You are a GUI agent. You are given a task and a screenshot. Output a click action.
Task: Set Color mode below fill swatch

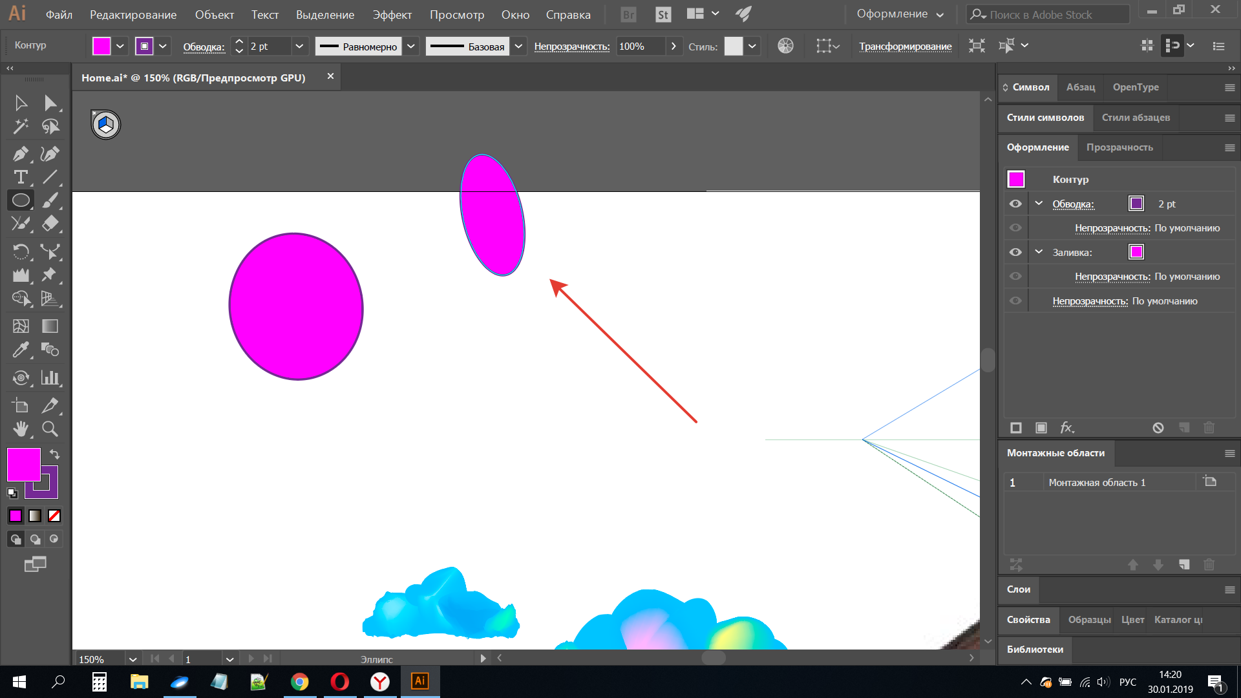click(16, 516)
